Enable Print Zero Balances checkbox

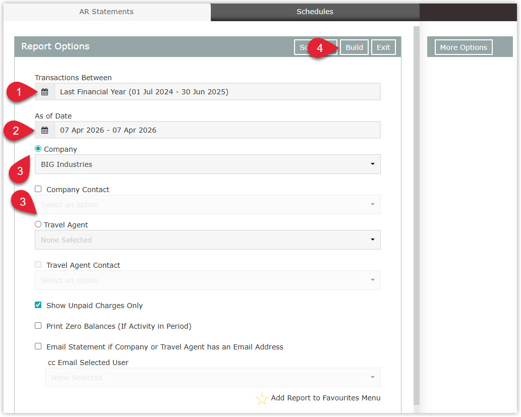[x=38, y=326]
